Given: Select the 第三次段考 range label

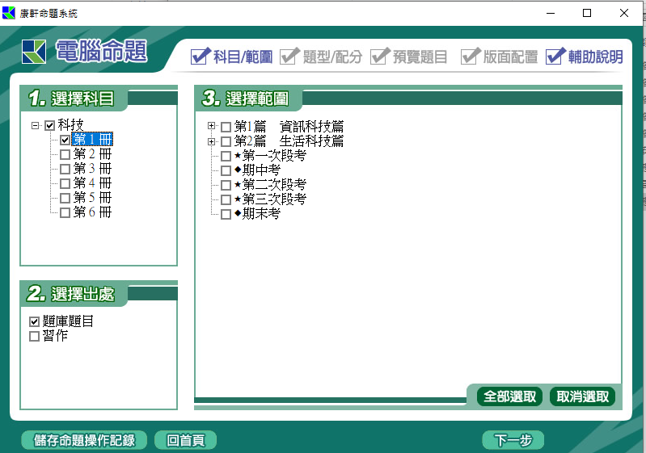Looking at the screenshot, I should (270, 199).
